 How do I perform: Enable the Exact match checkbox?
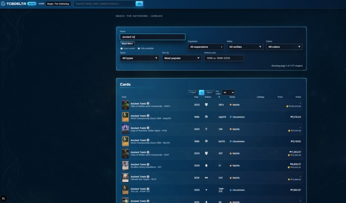(121, 48)
